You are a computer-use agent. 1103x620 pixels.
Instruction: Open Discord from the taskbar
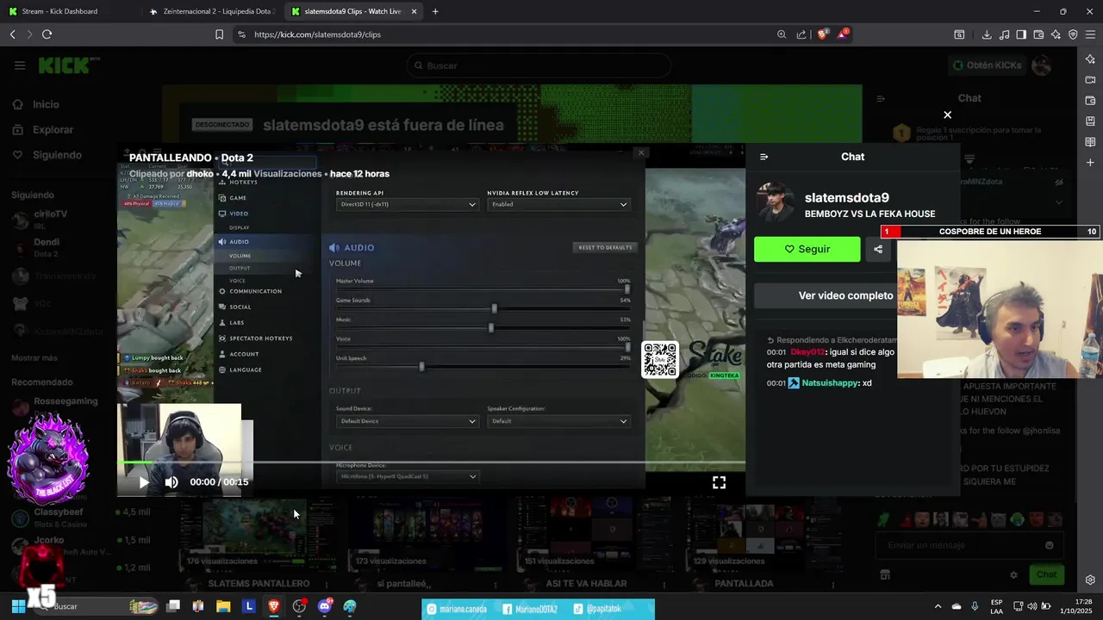(325, 606)
